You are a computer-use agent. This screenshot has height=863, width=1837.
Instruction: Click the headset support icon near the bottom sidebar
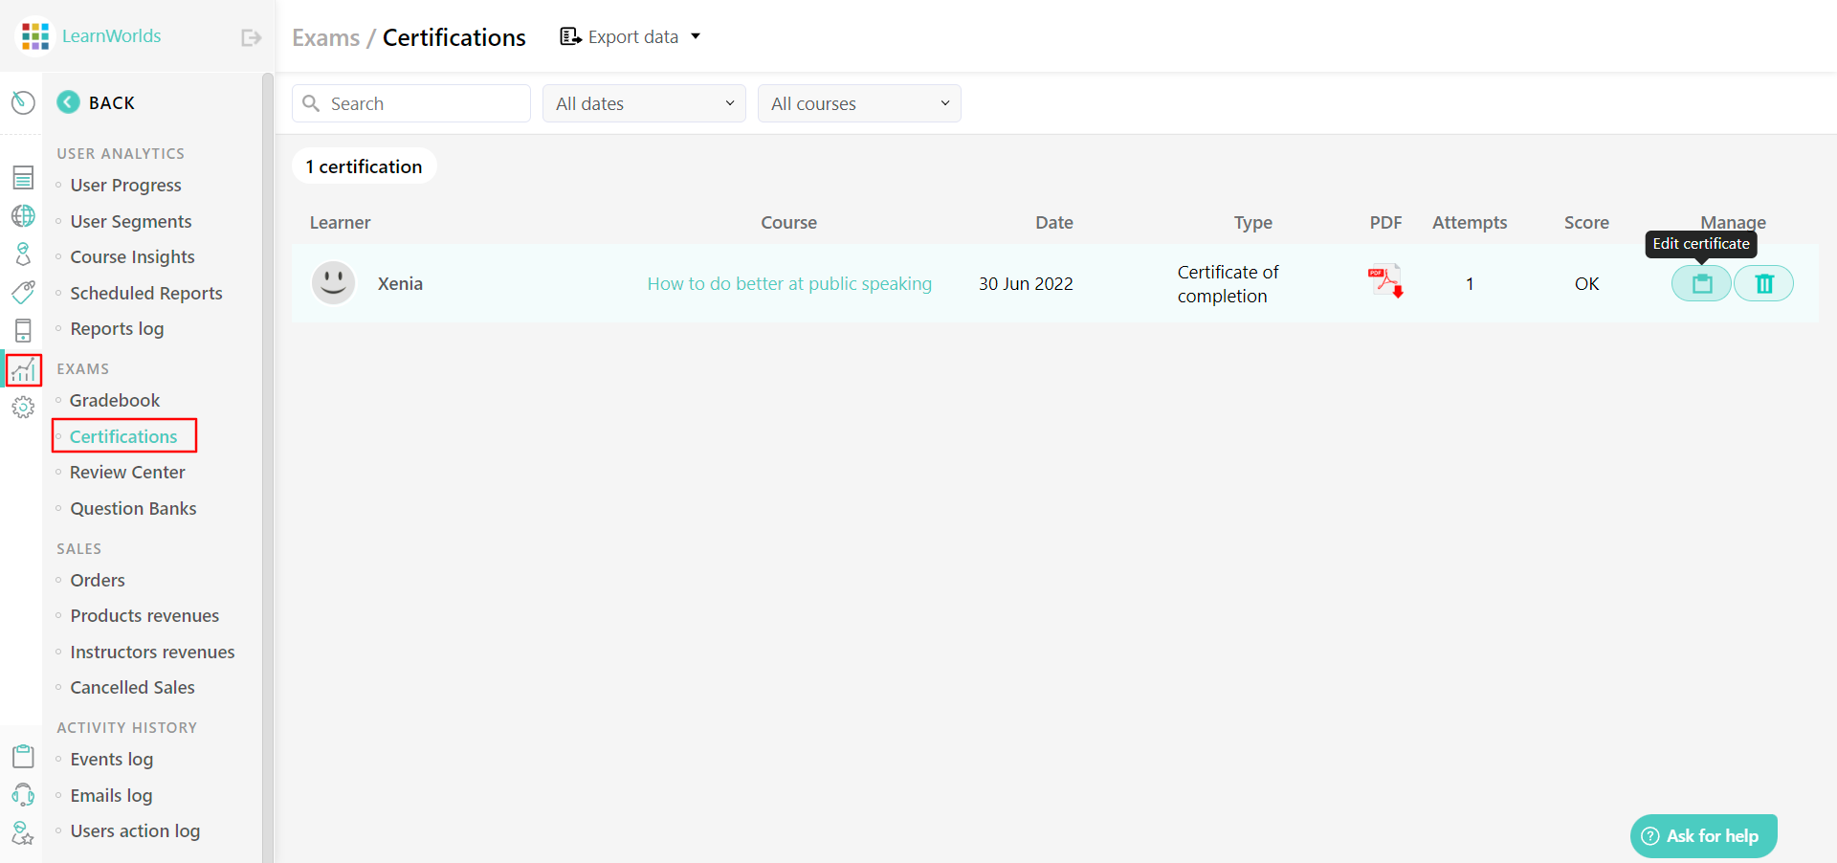pyautogui.click(x=23, y=795)
